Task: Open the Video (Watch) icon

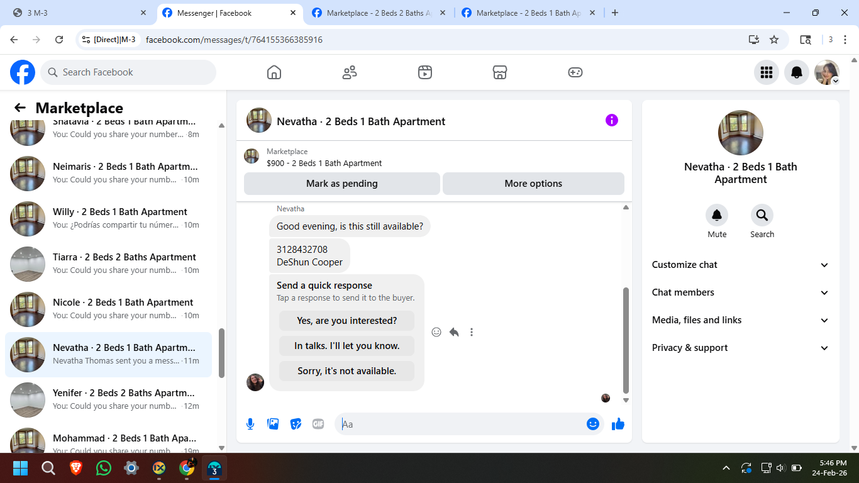Action: [x=425, y=72]
